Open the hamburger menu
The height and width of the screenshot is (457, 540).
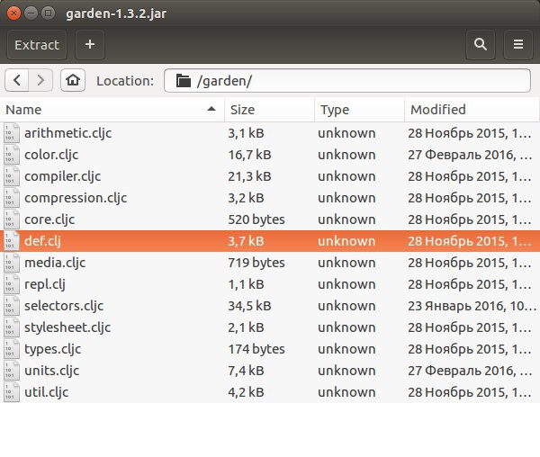click(518, 45)
